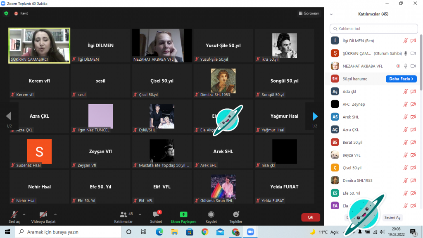Start camera with Videoyu Başlat
423x238 pixels.
click(43, 215)
